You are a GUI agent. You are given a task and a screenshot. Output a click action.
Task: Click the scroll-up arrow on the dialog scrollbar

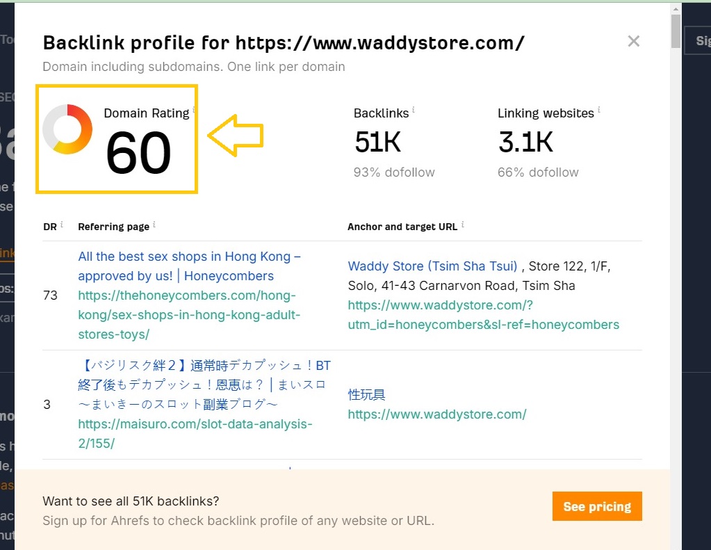point(676,8)
